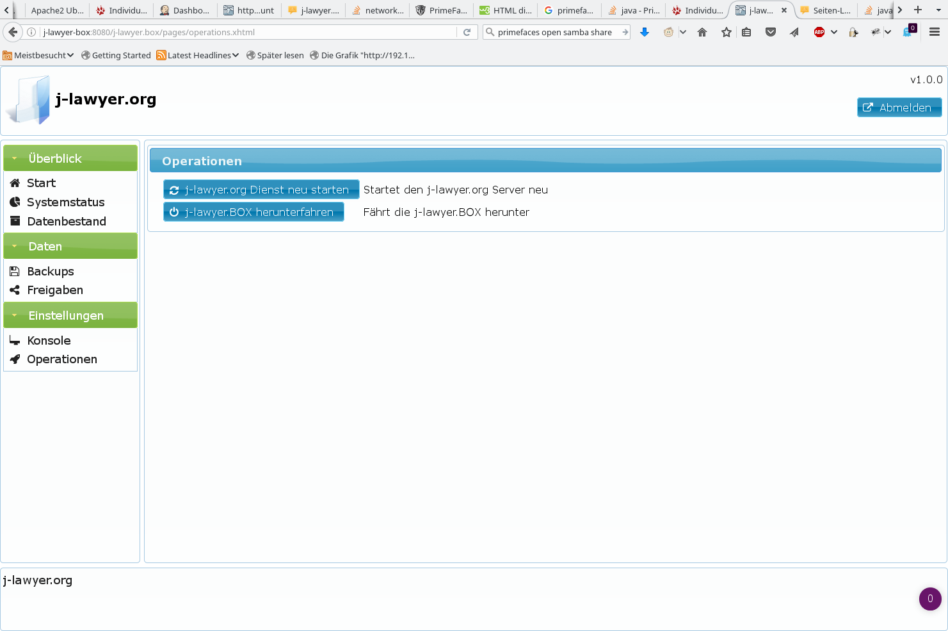
Task: Click the purple 0 counter badge
Action: click(930, 599)
